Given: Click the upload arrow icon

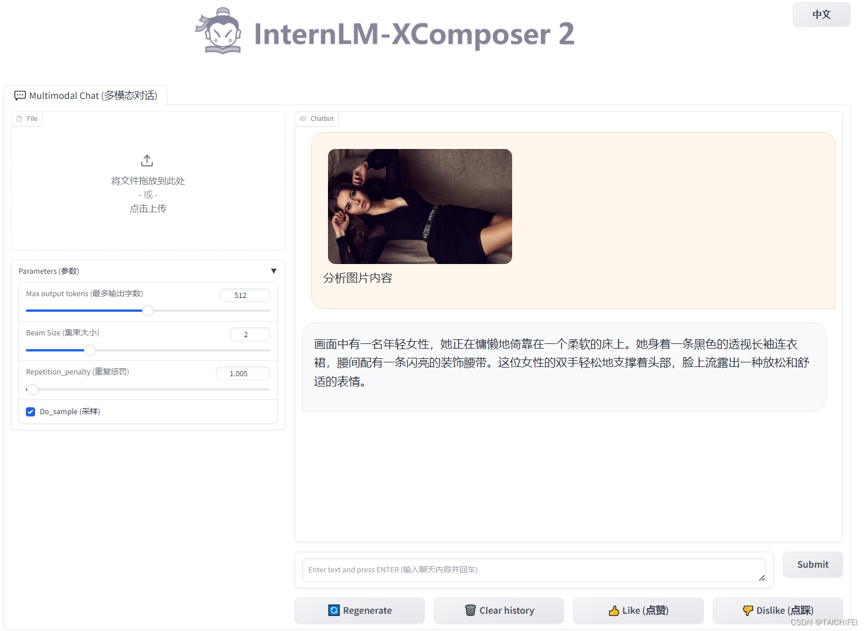Looking at the screenshot, I should (147, 160).
